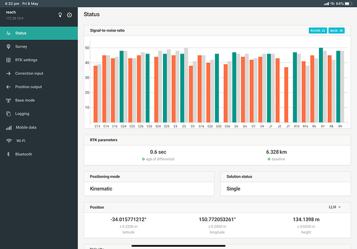The height and width of the screenshot is (249, 357).
Task: Open the Logging page
Action: click(x=39, y=114)
